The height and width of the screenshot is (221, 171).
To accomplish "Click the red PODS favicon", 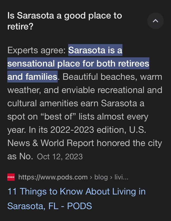I will click(11, 177).
